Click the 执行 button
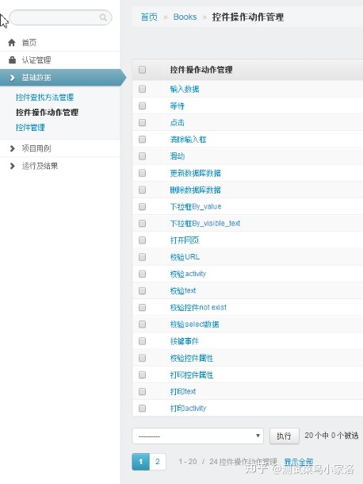 click(x=284, y=436)
